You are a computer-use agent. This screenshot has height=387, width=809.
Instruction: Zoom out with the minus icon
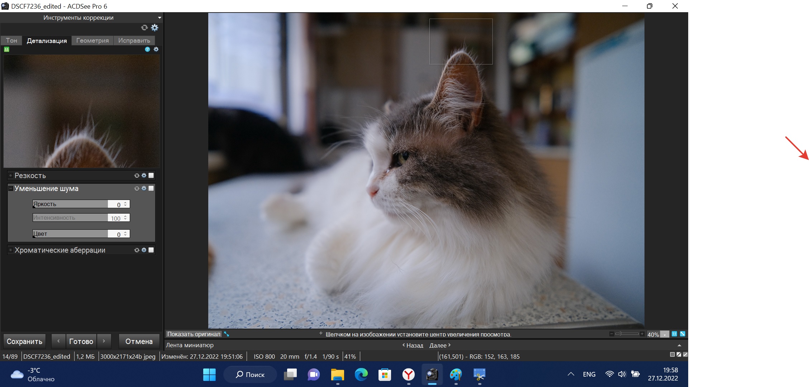coord(611,334)
